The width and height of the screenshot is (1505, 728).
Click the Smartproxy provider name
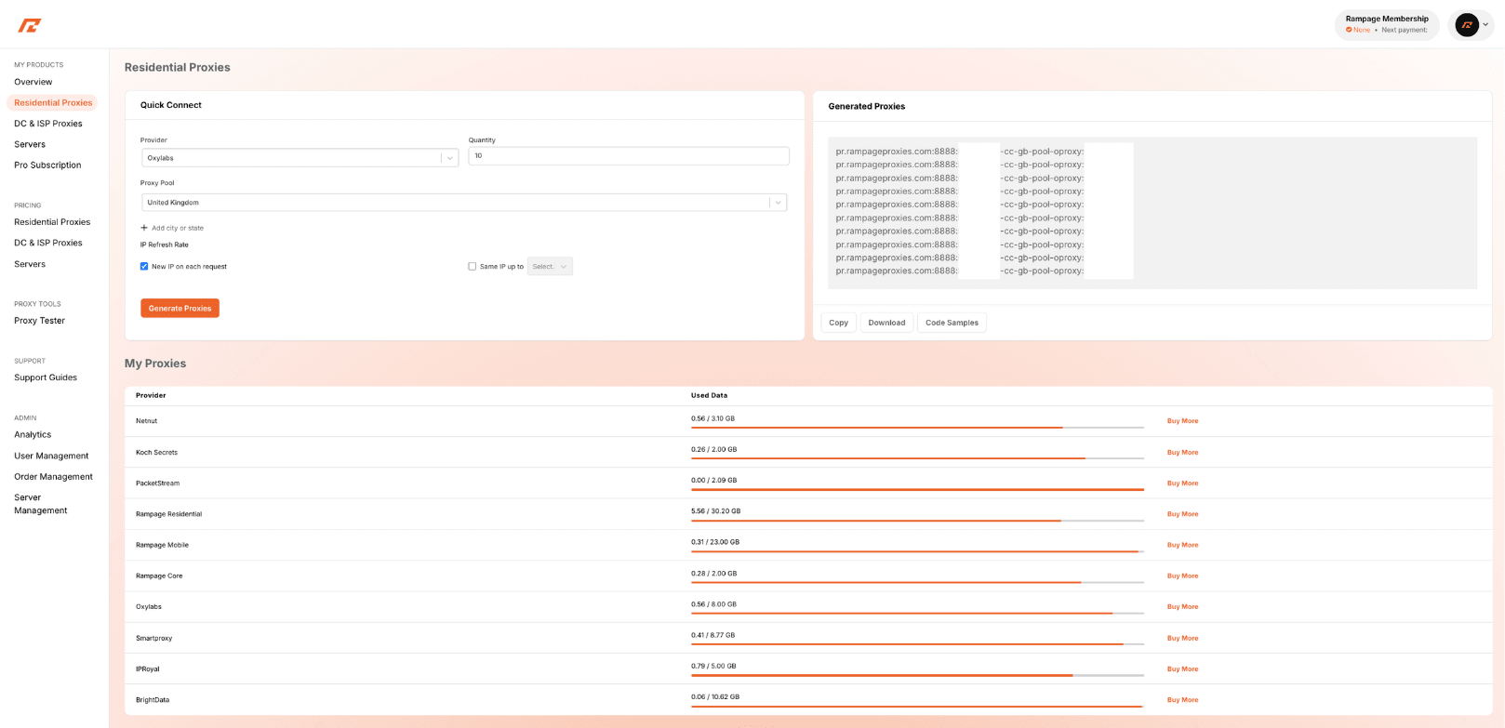click(x=153, y=639)
